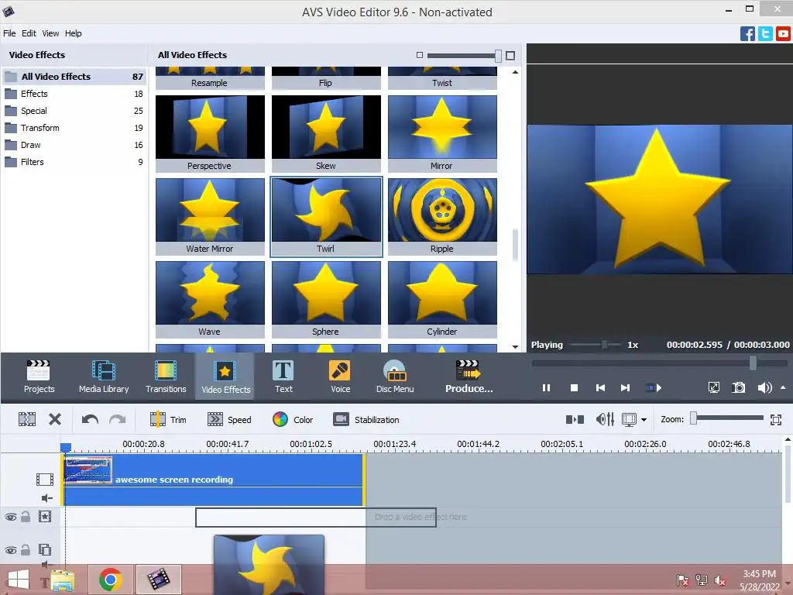
Task: Switch preview to full screen
Action: 713,388
